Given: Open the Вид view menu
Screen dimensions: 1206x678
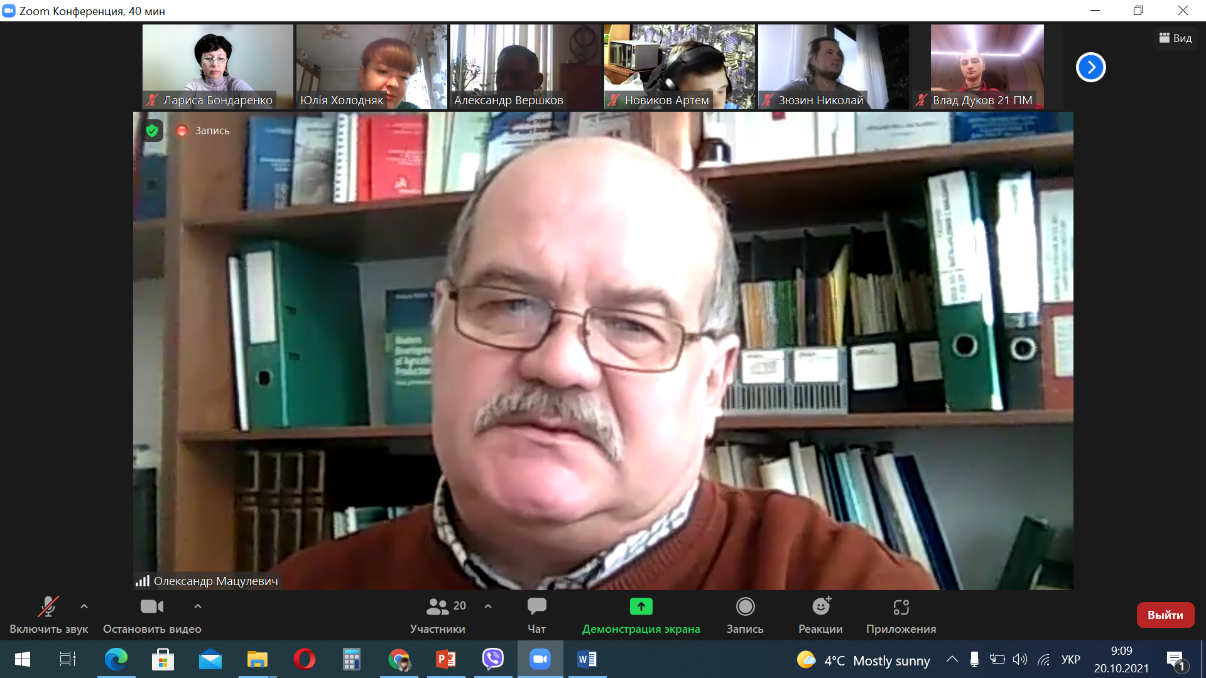Looking at the screenshot, I should coord(1175,38).
